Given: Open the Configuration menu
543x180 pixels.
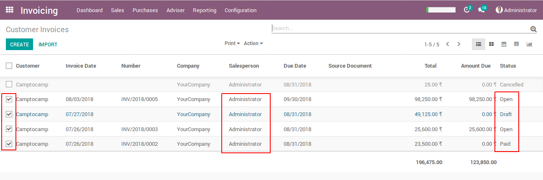Looking at the screenshot, I should coord(241,10).
